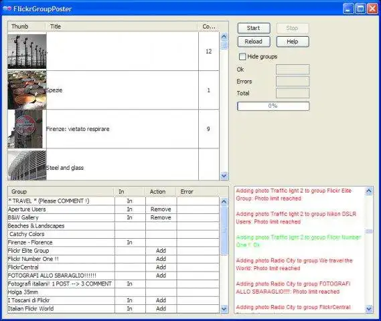
Task: Click the Group column header
Action: [61, 192]
